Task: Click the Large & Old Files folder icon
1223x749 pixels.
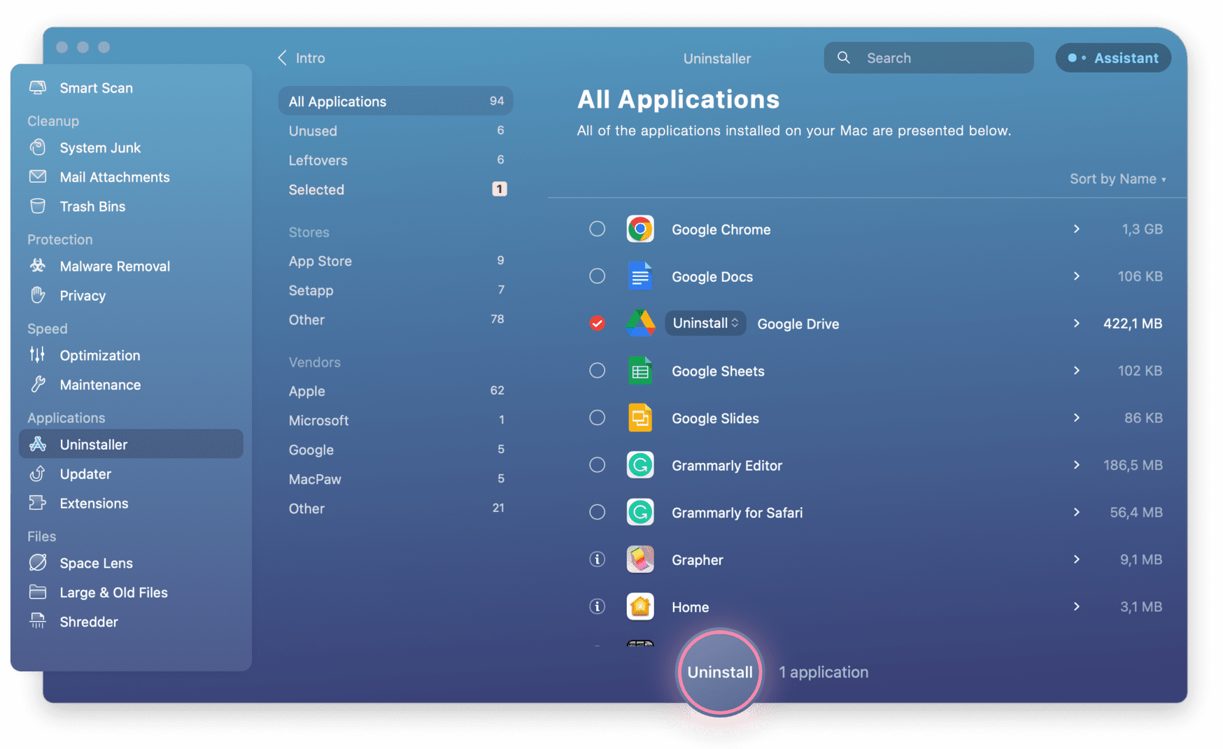Action: 38,592
